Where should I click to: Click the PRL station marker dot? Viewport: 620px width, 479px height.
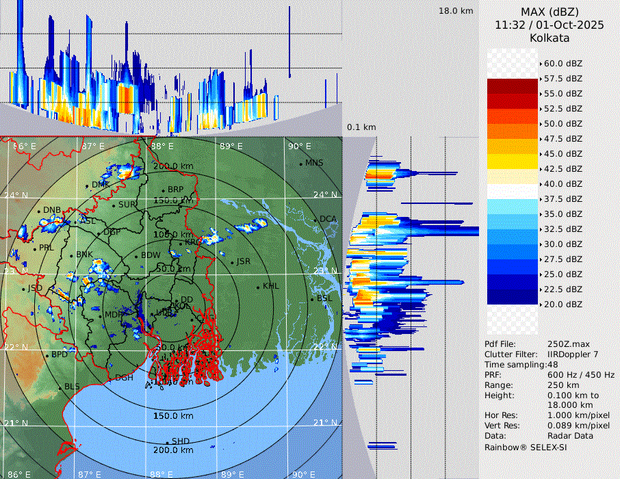click(35, 248)
